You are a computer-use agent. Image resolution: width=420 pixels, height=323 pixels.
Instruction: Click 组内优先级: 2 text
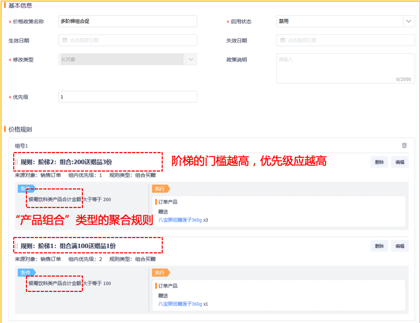click(x=85, y=259)
